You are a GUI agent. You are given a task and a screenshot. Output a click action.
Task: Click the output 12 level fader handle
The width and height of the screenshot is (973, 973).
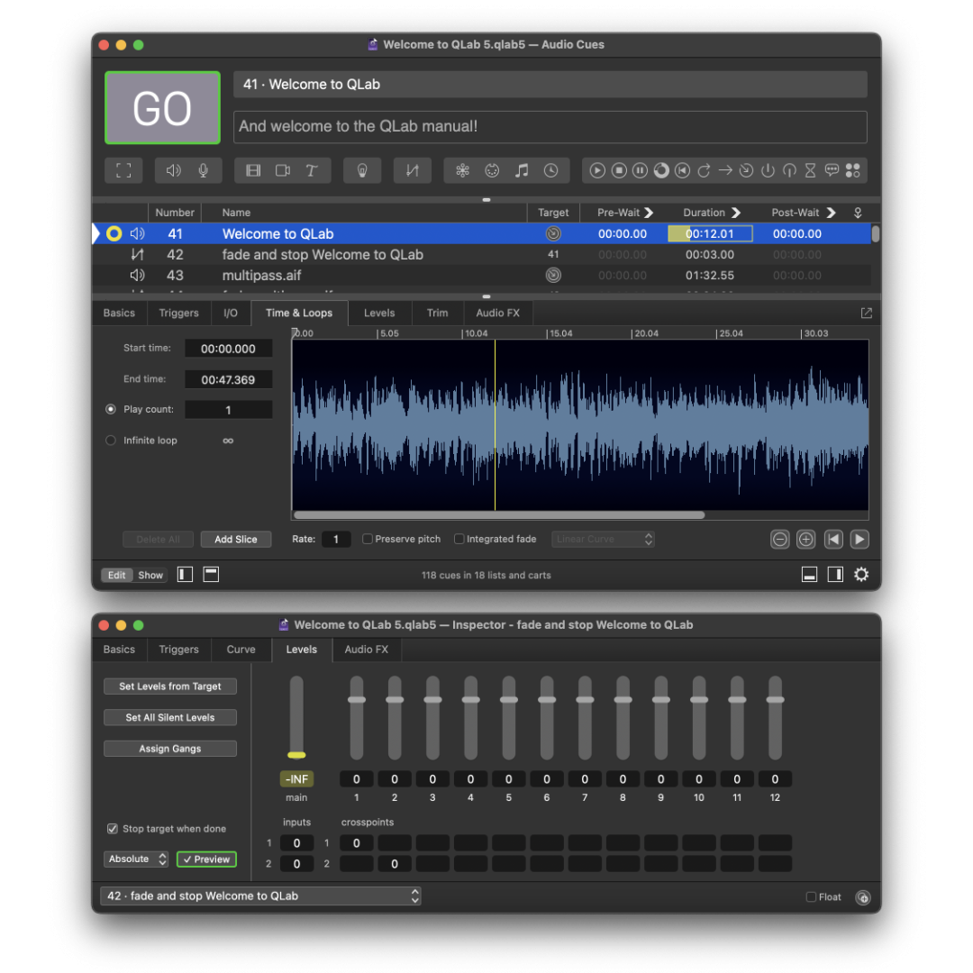pos(775,700)
